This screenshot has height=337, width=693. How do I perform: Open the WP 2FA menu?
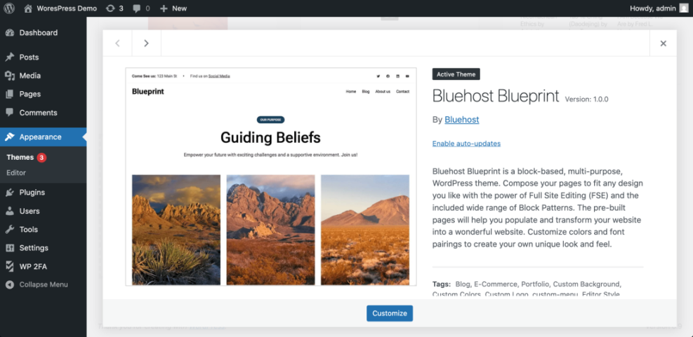point(44,266)
